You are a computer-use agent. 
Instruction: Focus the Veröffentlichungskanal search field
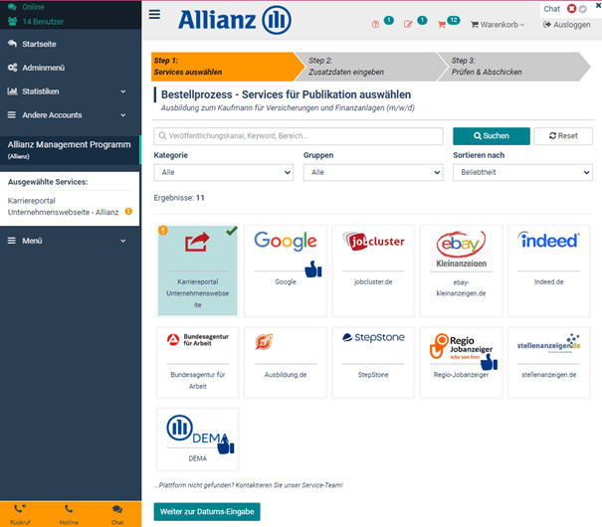[x=299, y=136]
